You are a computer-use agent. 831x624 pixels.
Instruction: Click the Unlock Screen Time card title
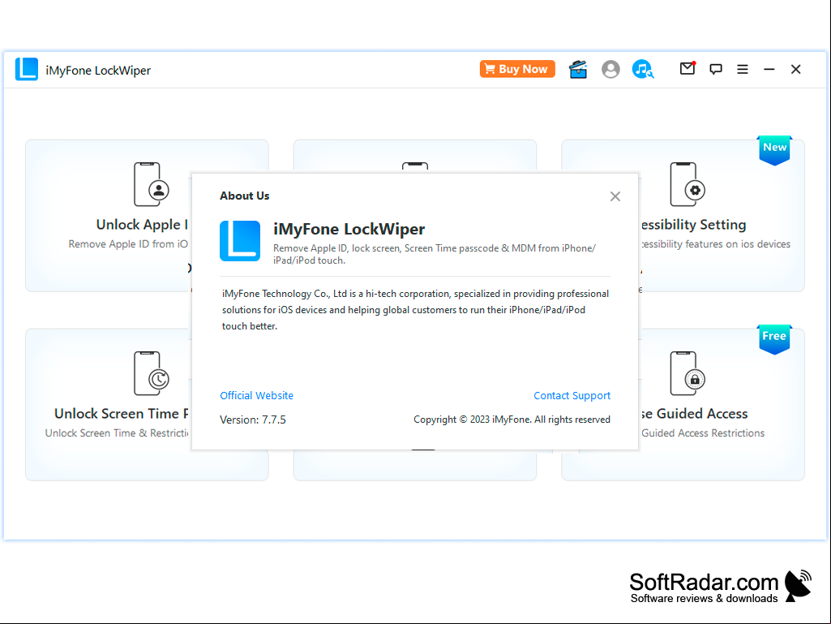pos(122,413)
